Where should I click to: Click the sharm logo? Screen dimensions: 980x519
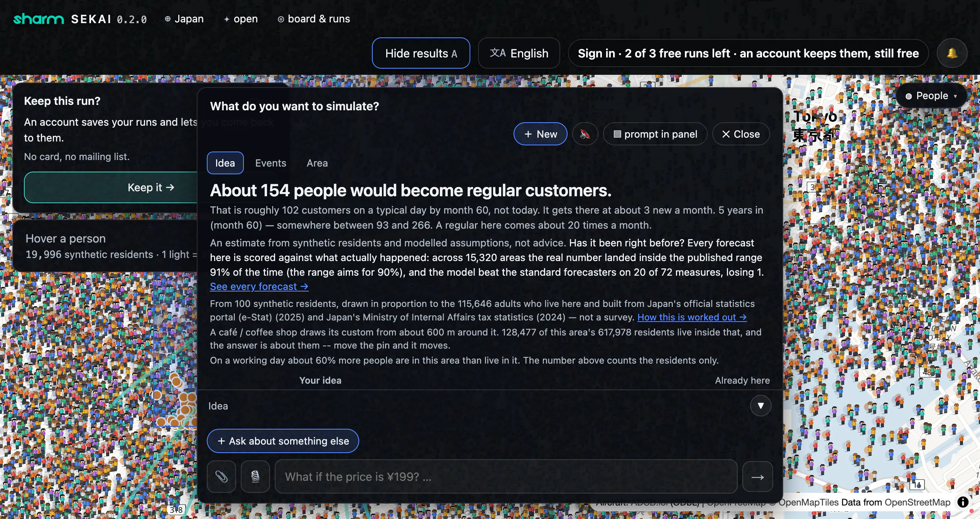[39, 19]
